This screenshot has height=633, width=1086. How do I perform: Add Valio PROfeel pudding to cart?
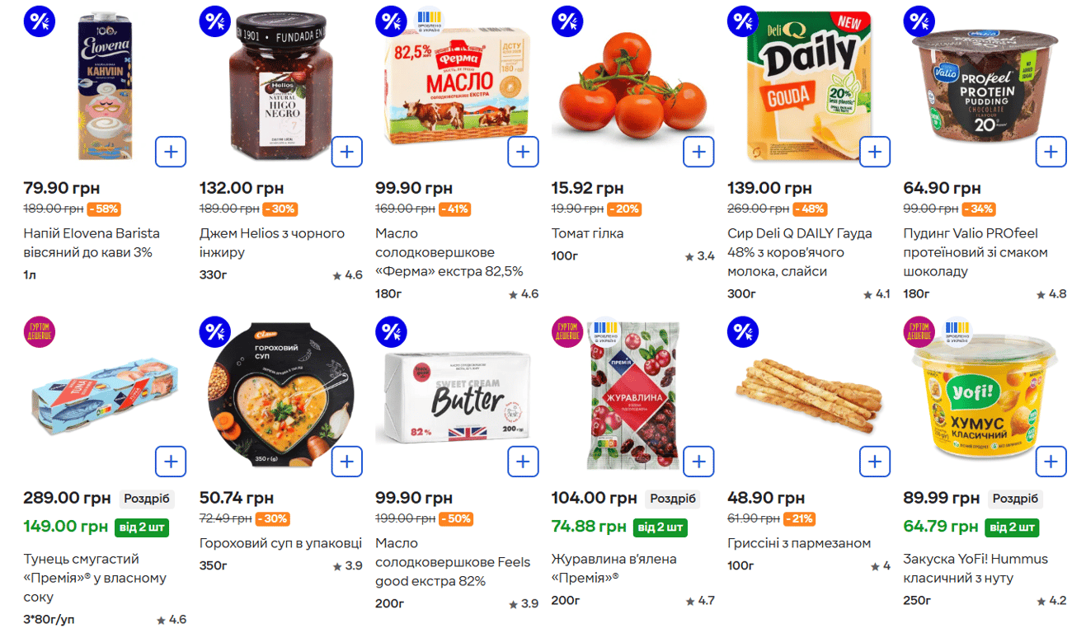point(1051,151)
